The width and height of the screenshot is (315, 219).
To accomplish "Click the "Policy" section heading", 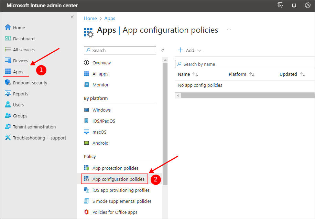I will pos(90,156).
